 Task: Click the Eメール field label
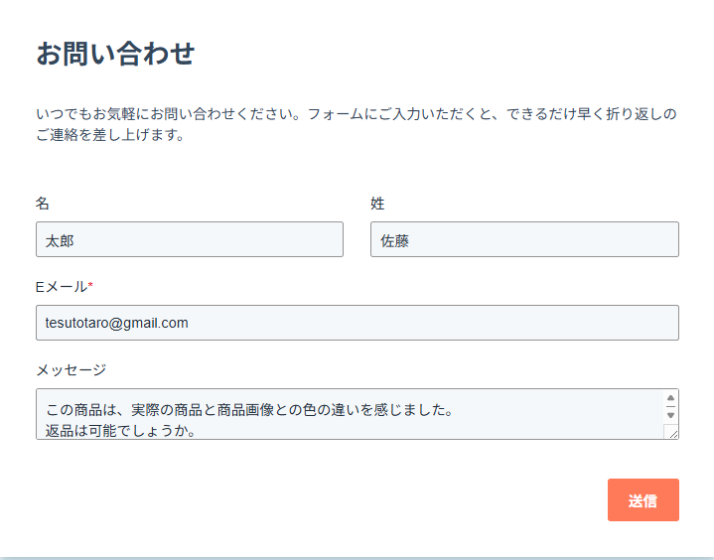click(62, 287)
